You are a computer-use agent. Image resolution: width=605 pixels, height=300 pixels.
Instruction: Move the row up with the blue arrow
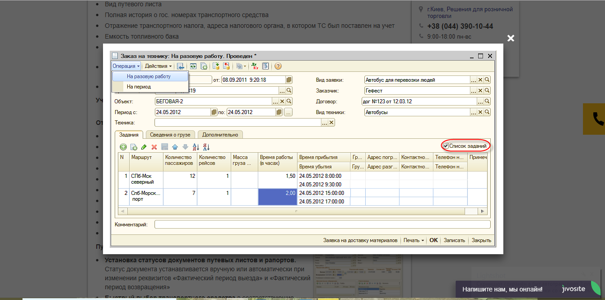(175, 147)
